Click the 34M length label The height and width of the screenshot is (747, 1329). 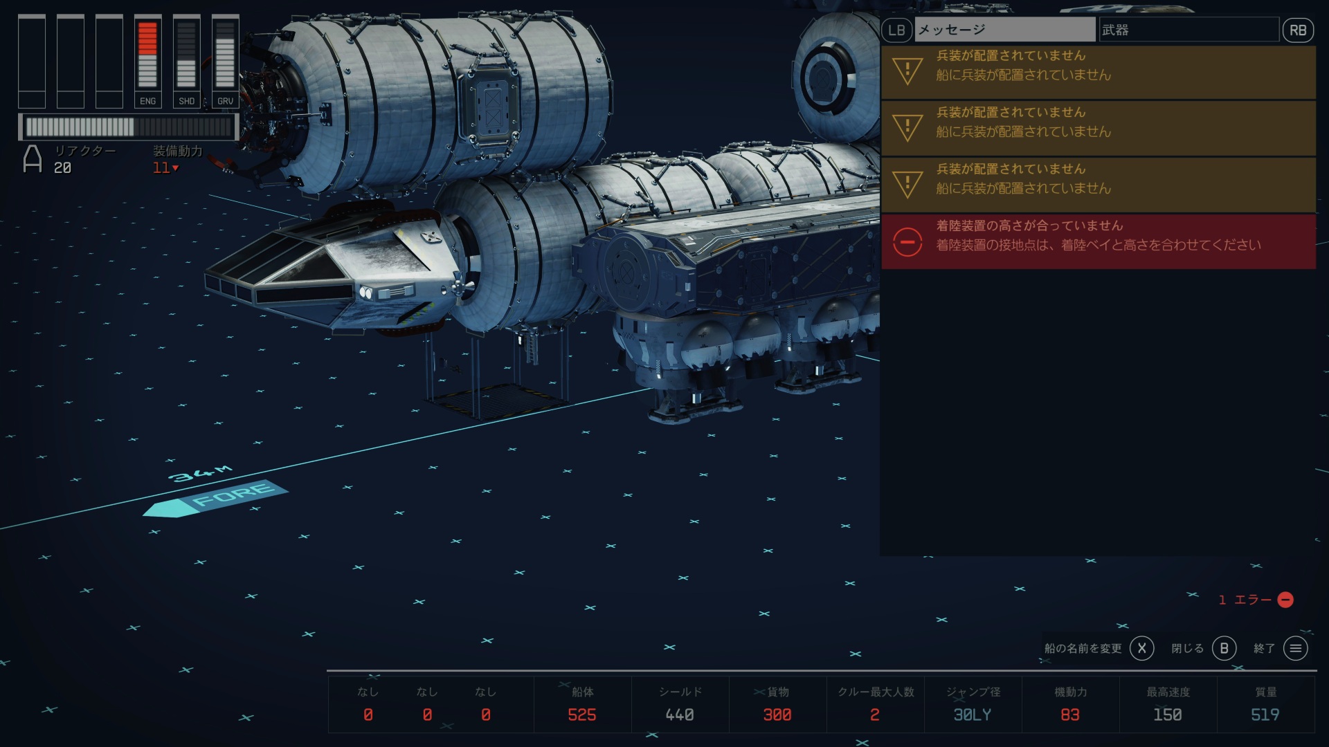pos(201,474)
